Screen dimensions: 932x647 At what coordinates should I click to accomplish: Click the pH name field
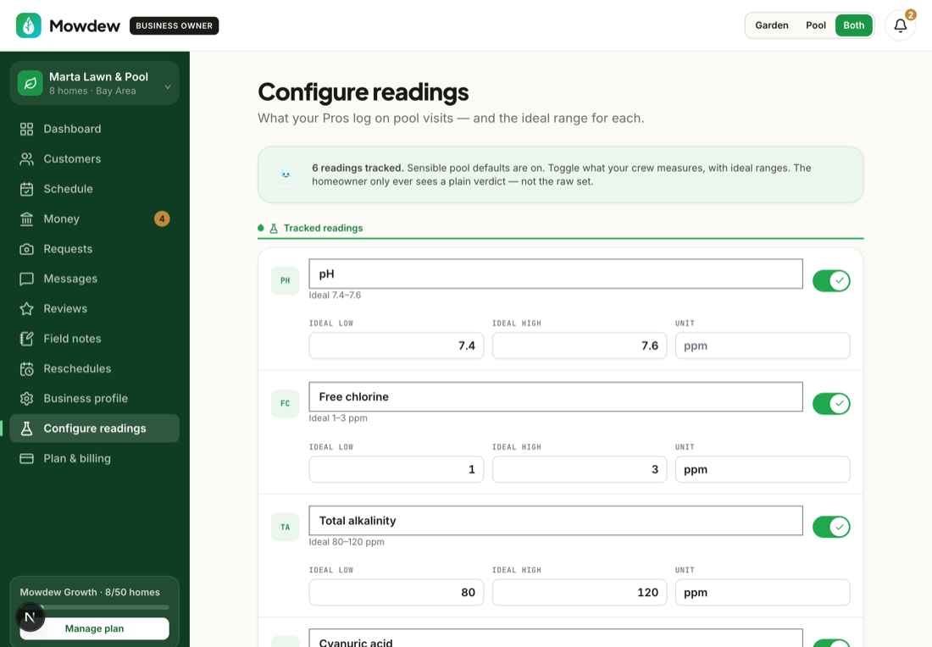pyautogui.click(x=556, y=274)
